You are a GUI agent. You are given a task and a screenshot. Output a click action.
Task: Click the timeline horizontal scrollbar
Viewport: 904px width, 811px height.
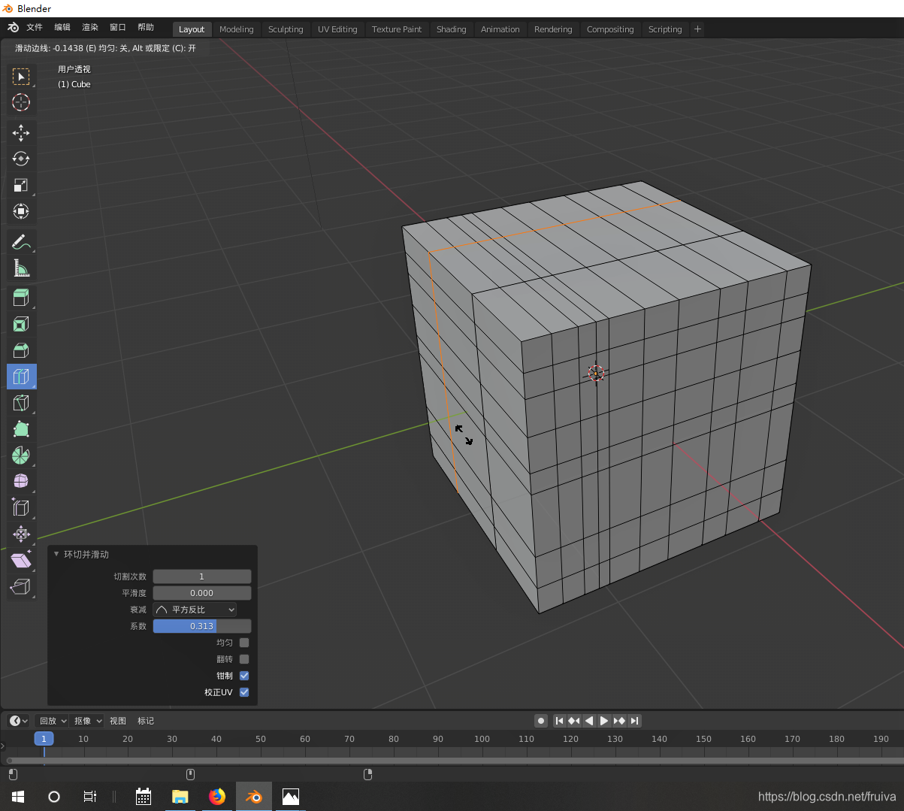(x=454, y=761)
